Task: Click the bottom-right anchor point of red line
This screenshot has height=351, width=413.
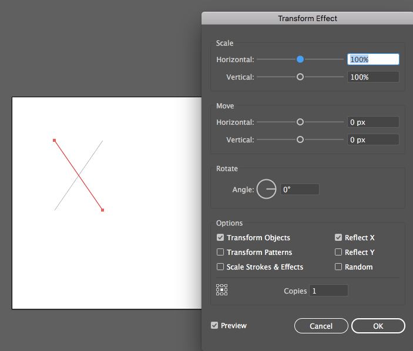Action: point(102,210)
